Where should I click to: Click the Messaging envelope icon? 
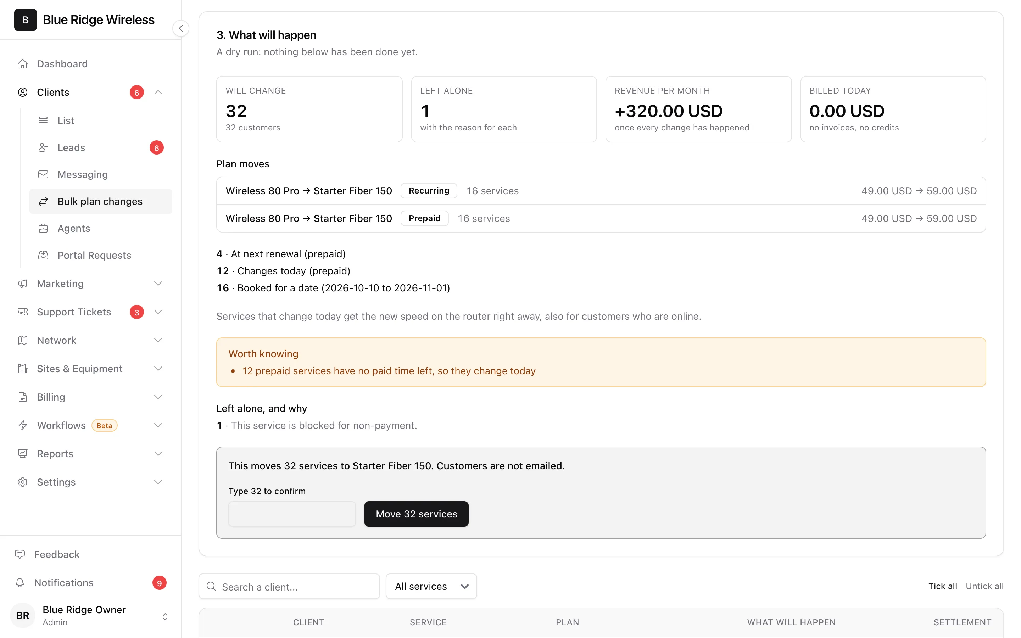point(43,174)
